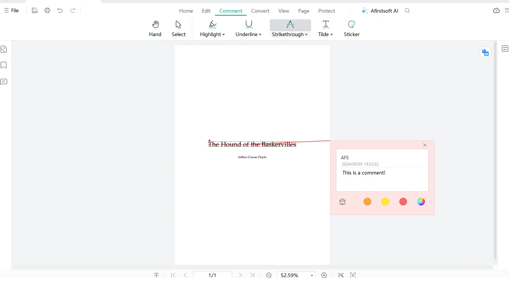
Task: Expand the Strikethrough dropdown arrow
Action: 306,35
